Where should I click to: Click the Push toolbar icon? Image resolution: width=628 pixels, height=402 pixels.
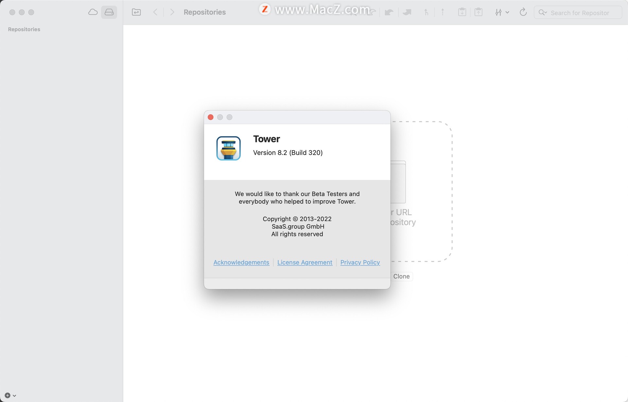point(407,12)
